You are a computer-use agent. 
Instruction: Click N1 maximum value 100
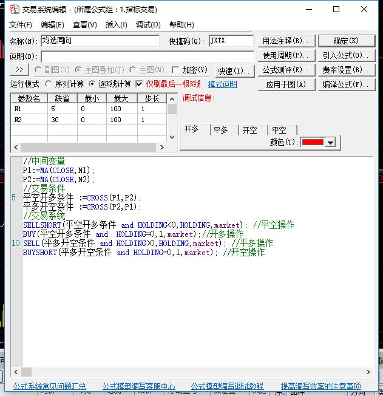click(x=121, y=109)
